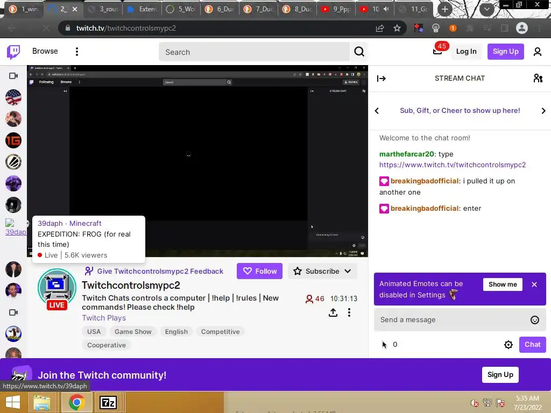Click the Log In button
Image resolution: width=551 pixels, height=413 pixels.
click(466, 52)
